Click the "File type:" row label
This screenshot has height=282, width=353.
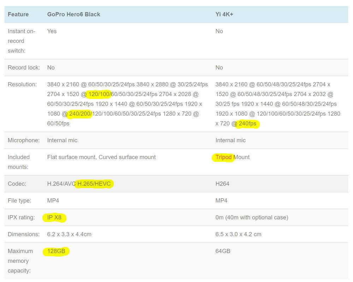[19, 201]
